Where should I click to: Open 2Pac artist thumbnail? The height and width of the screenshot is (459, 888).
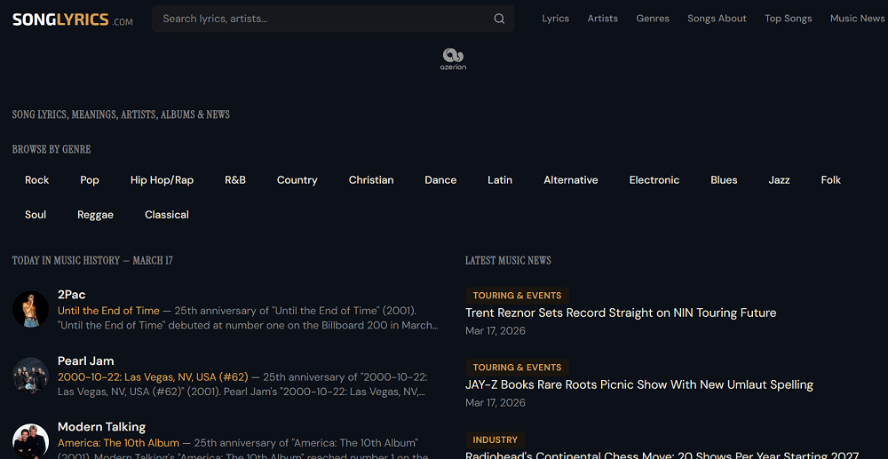coord(30,309)
